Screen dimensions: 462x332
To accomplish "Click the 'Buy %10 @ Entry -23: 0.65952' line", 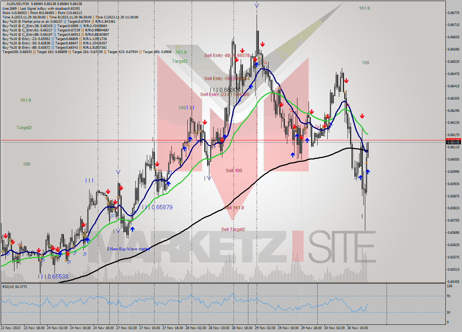I will (55, 39).
